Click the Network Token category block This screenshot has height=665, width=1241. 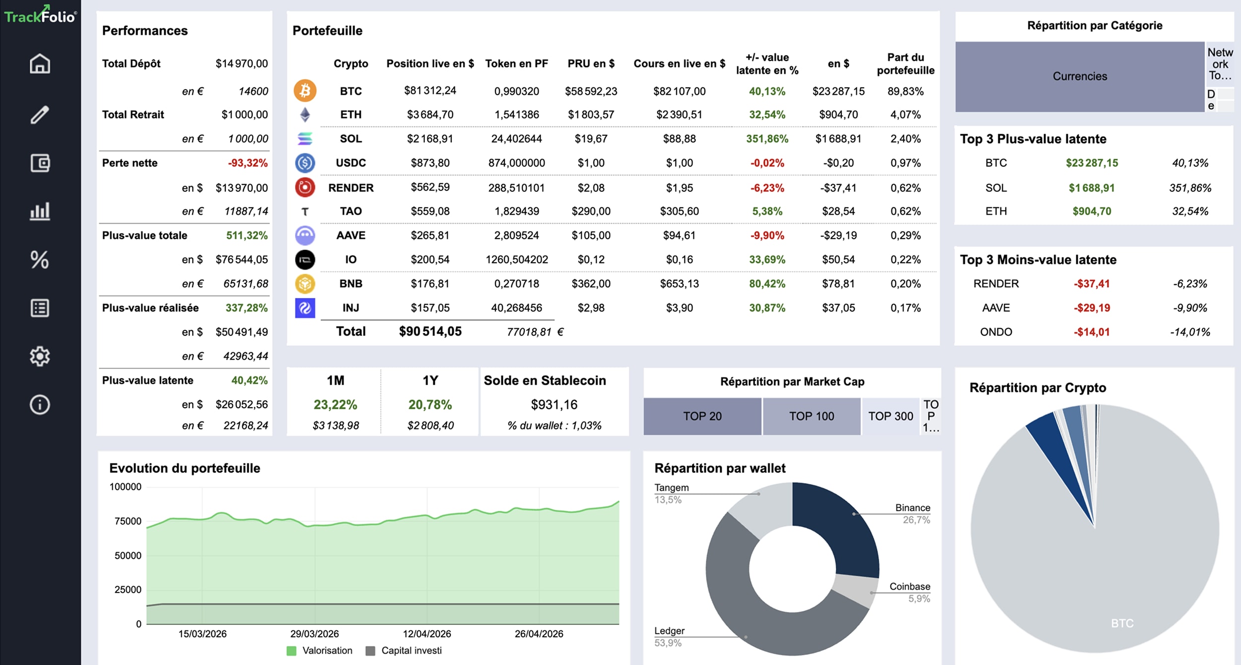click(x=1220, y=64)
